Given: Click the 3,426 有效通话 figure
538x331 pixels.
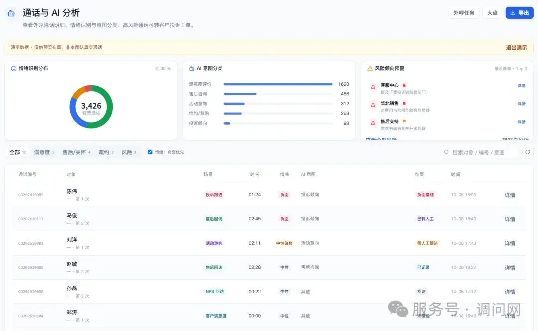Looking at the screenshot, I should coord(91,108).
